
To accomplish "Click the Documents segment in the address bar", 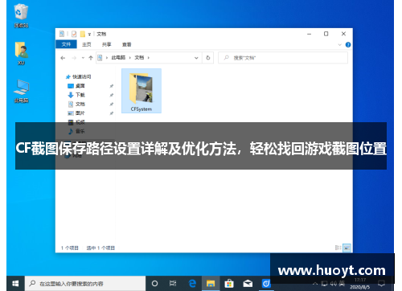I will pyautogui.click(x=139, y=58).
